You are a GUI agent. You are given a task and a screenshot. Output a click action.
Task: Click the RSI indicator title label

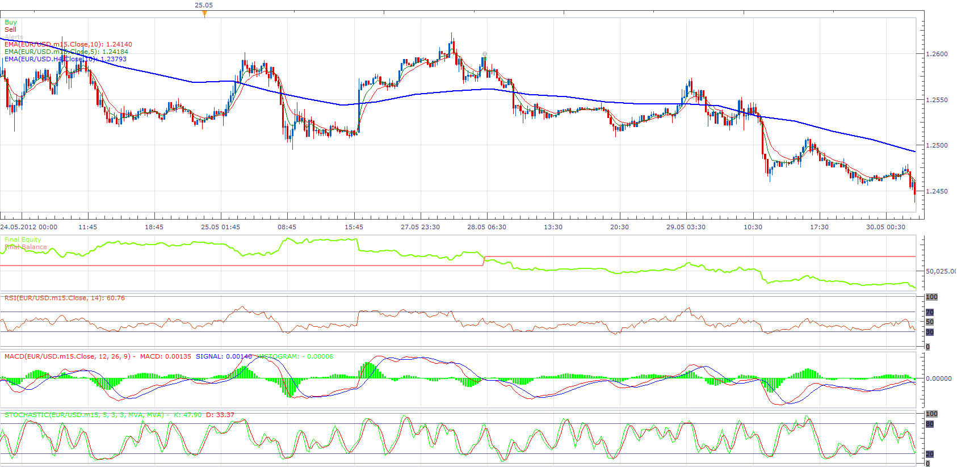(x=65, y=298)
